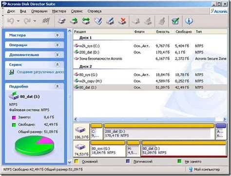The width and height of the screenshot is (231, 176).
Task: Click the greyed-out defragment toolbar icon
Action: 148,21
